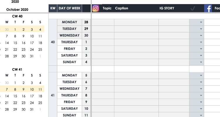Open the Monday 28 status dropdown
220x117 pixels.
(x=201, y=22)
